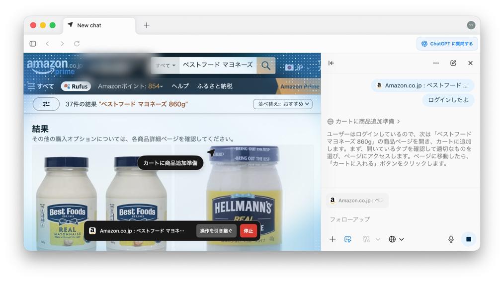Click the 操作を引き継ぐ button
This screenshot has height=282, width=504.
(x=216, y=231)
